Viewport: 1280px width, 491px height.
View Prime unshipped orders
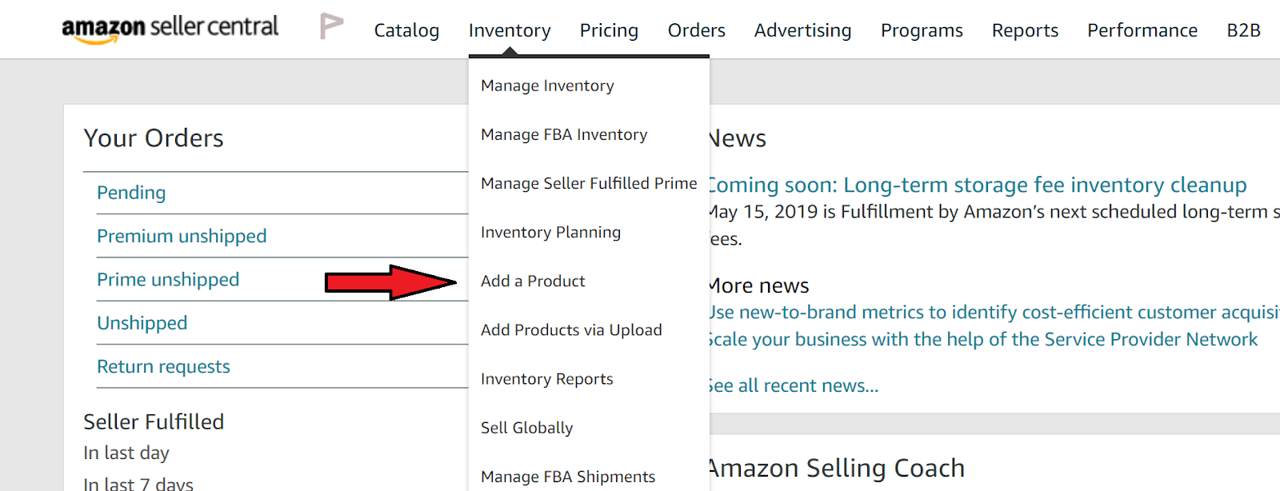click(168, 279)
